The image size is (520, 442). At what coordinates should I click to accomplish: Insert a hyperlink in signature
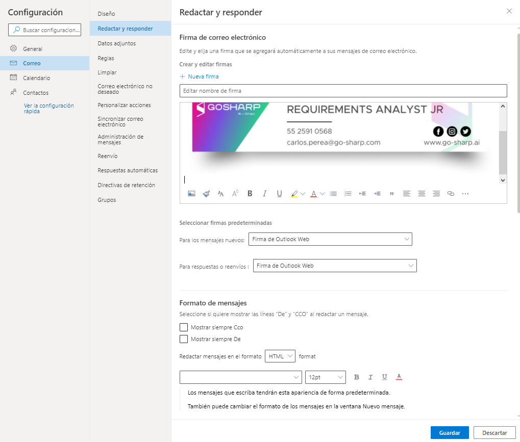point(451,194)
